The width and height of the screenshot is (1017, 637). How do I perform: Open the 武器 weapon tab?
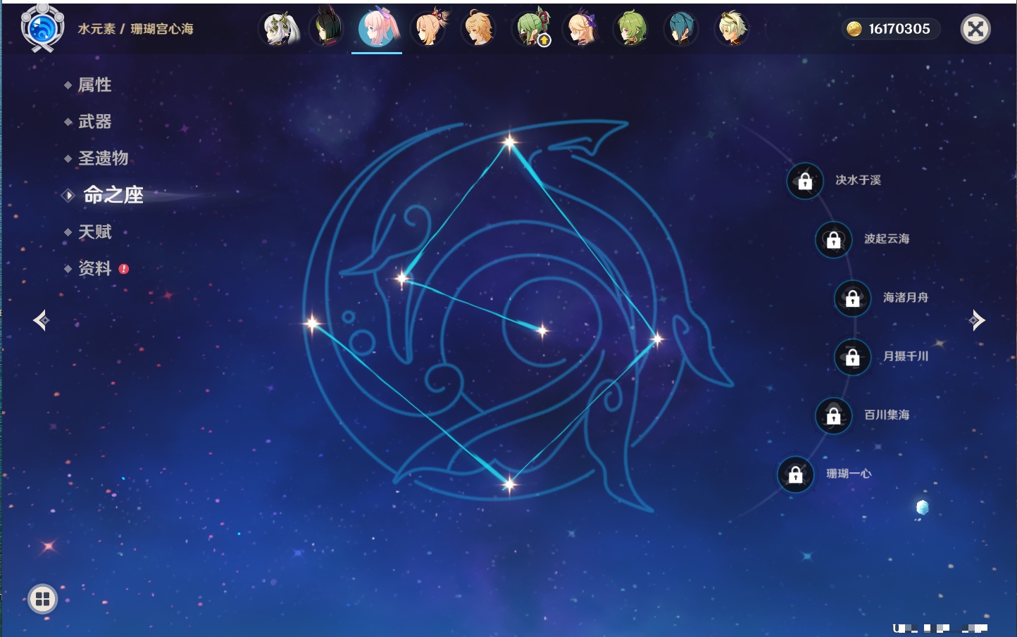click(94, 122)
